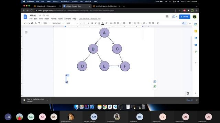Viewport: 220px width, 123px height.
Task: Open the text alignment dropdown
Action: (125, 23)
